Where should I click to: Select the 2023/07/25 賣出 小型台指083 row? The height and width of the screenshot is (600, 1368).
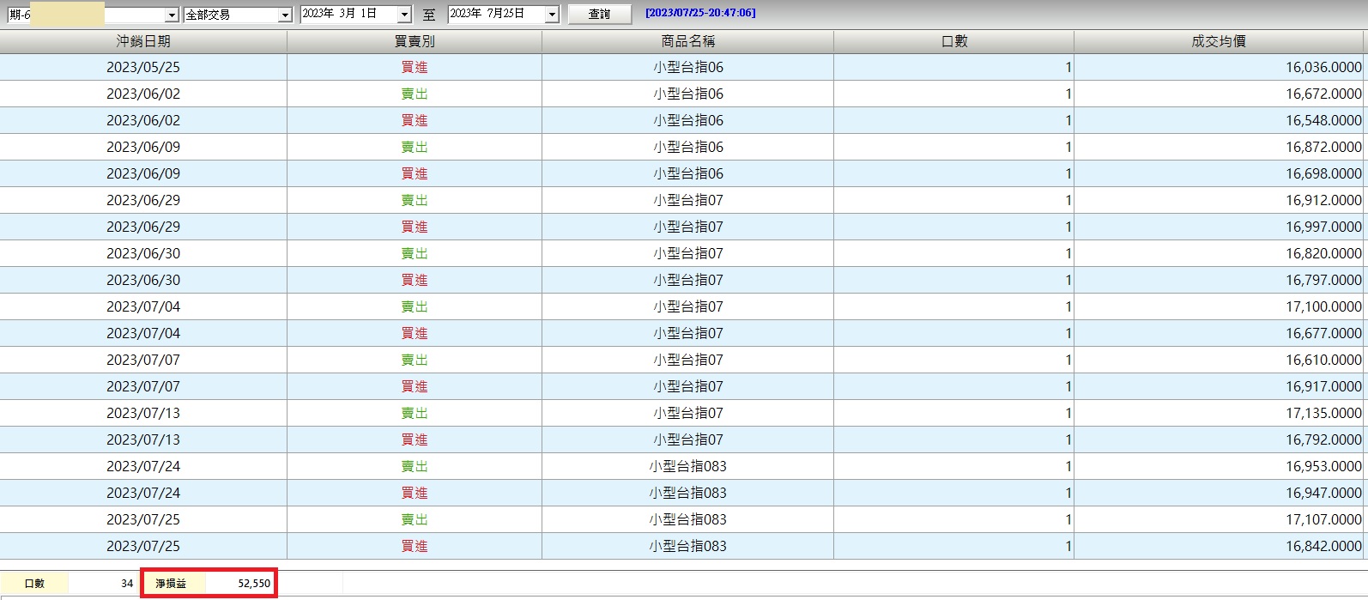682,519
